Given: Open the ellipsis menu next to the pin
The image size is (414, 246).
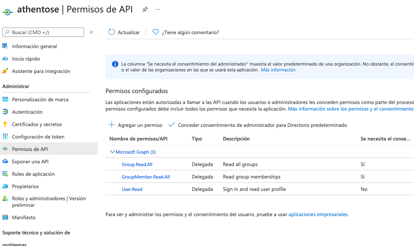Looking at the screenshot, I should pos(157,9).
